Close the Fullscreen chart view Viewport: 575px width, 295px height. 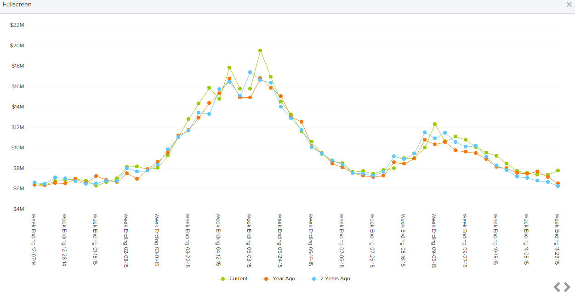[569, 5]
